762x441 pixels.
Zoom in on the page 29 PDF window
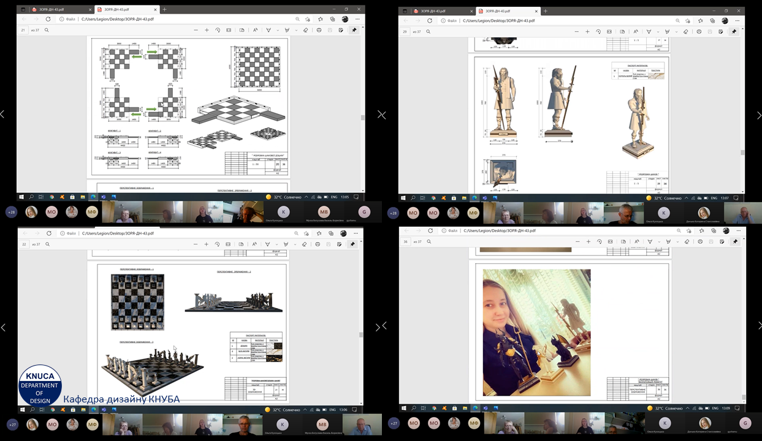(587, 31)
